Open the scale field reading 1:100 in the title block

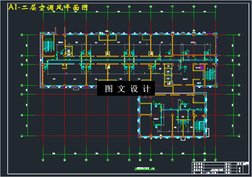pos(207,173)
